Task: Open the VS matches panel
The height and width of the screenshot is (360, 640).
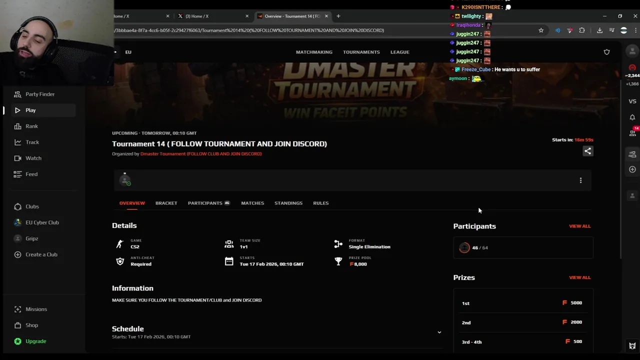Action: click(x=632, y=101)
